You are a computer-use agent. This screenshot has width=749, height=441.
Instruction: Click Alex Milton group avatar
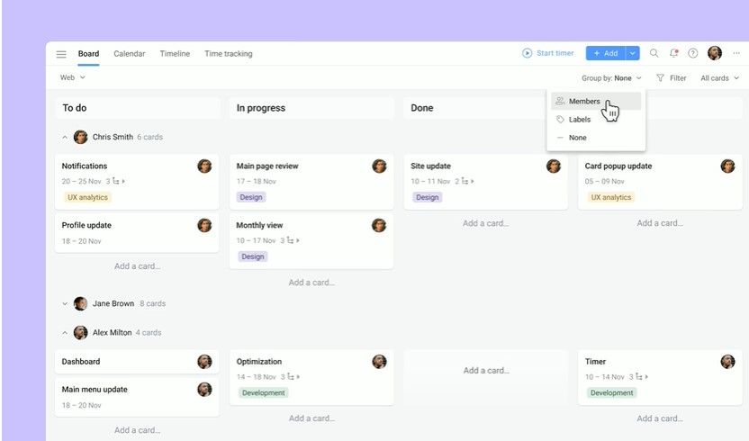pos(81,332)
